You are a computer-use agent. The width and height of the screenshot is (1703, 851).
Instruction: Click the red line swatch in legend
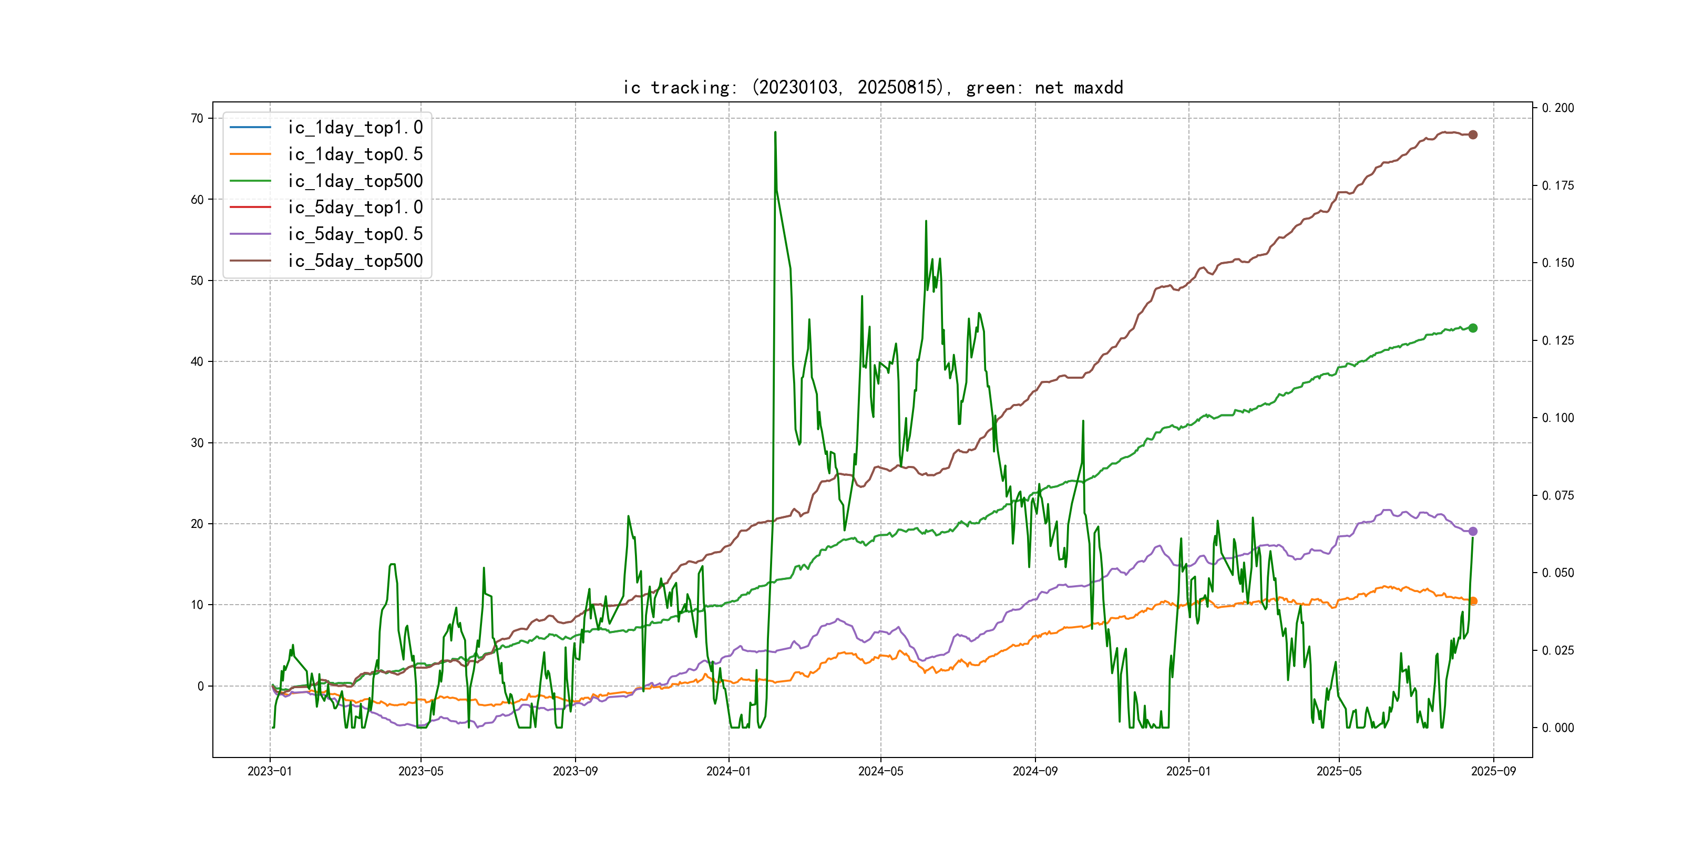[250, 207]
